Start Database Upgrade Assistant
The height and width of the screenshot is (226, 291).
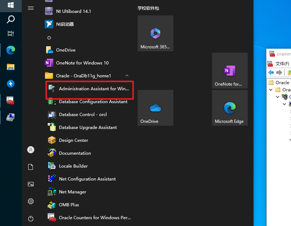pyautogui.click(x=88, y=128)
